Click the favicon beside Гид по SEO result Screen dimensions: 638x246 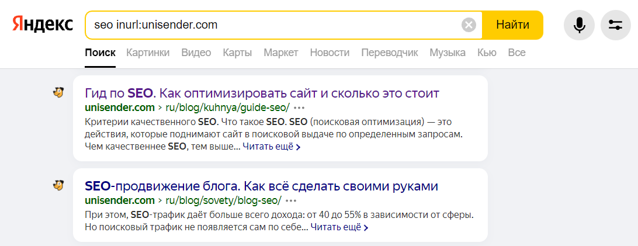[x=58, y=93]
